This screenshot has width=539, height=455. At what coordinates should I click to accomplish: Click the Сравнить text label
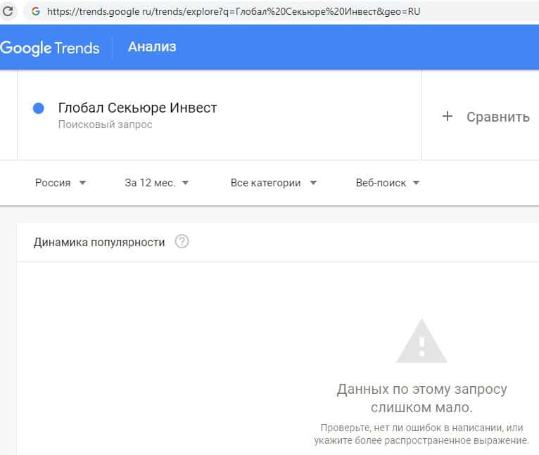[497, 117]
